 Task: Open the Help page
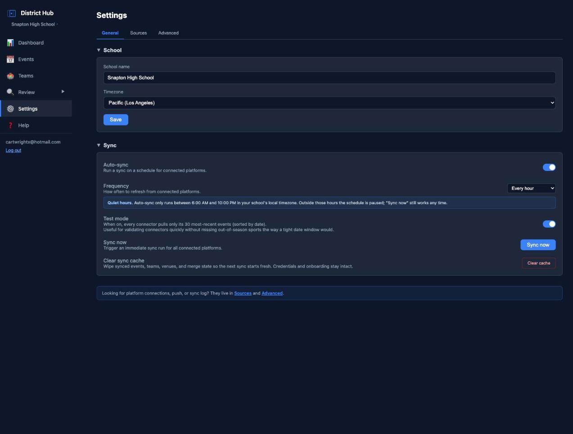click(36, 125)
